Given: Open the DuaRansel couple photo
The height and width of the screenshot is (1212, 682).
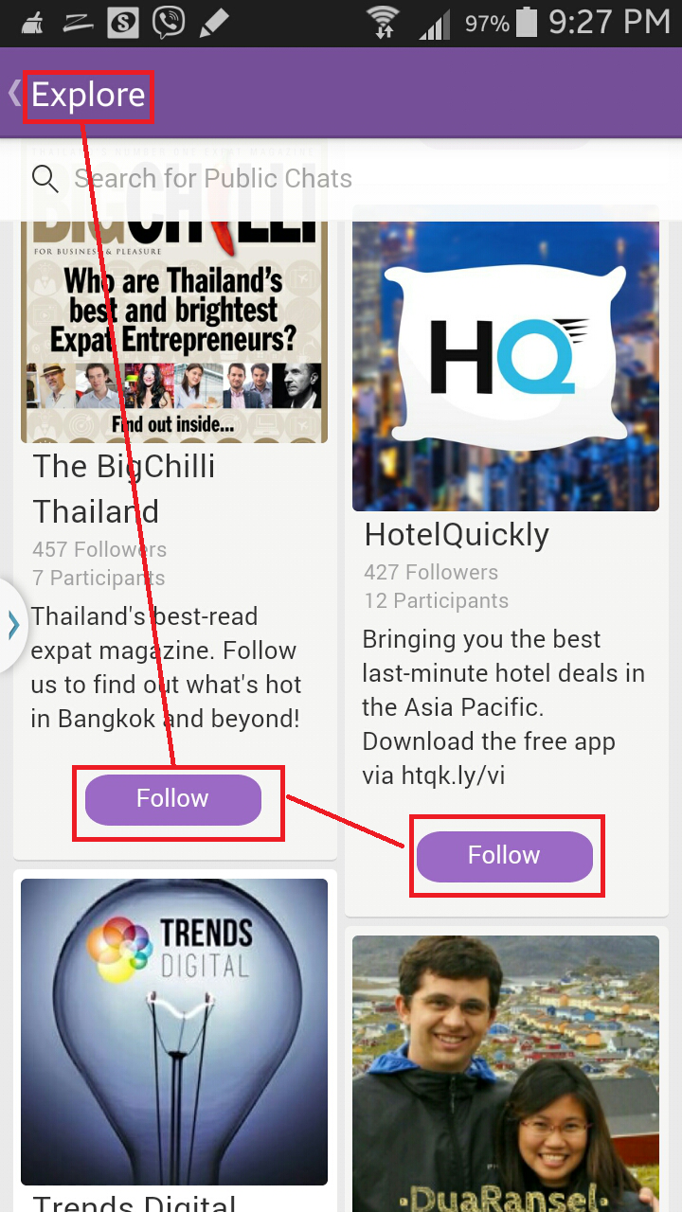Looking at the screenshot, I should (x=506, y=1074).
